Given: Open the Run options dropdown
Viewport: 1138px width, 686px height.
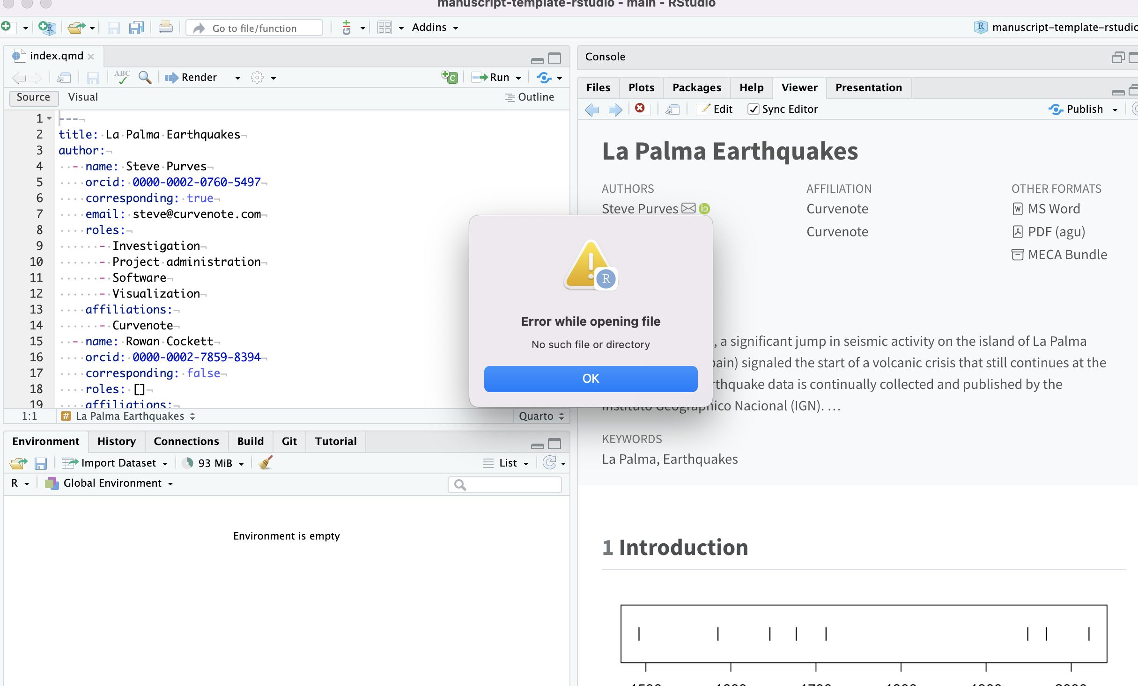Looking at the screenshot, I should pyautogui.click(x=517, y=77).
